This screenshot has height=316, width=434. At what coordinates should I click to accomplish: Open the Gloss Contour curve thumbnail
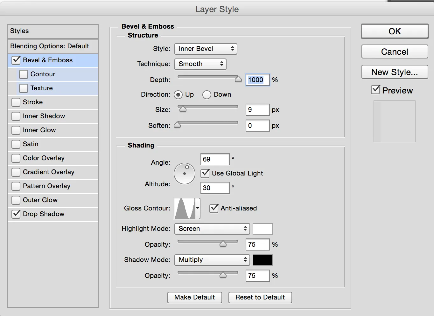tap(185, 209)
